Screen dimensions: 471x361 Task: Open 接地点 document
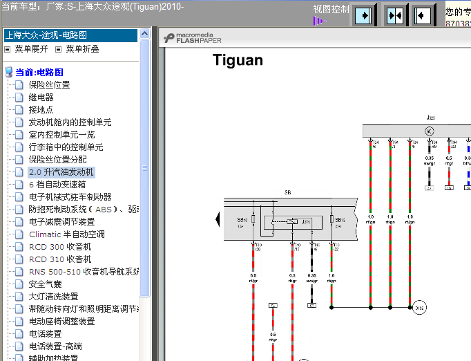coord(41,110)
